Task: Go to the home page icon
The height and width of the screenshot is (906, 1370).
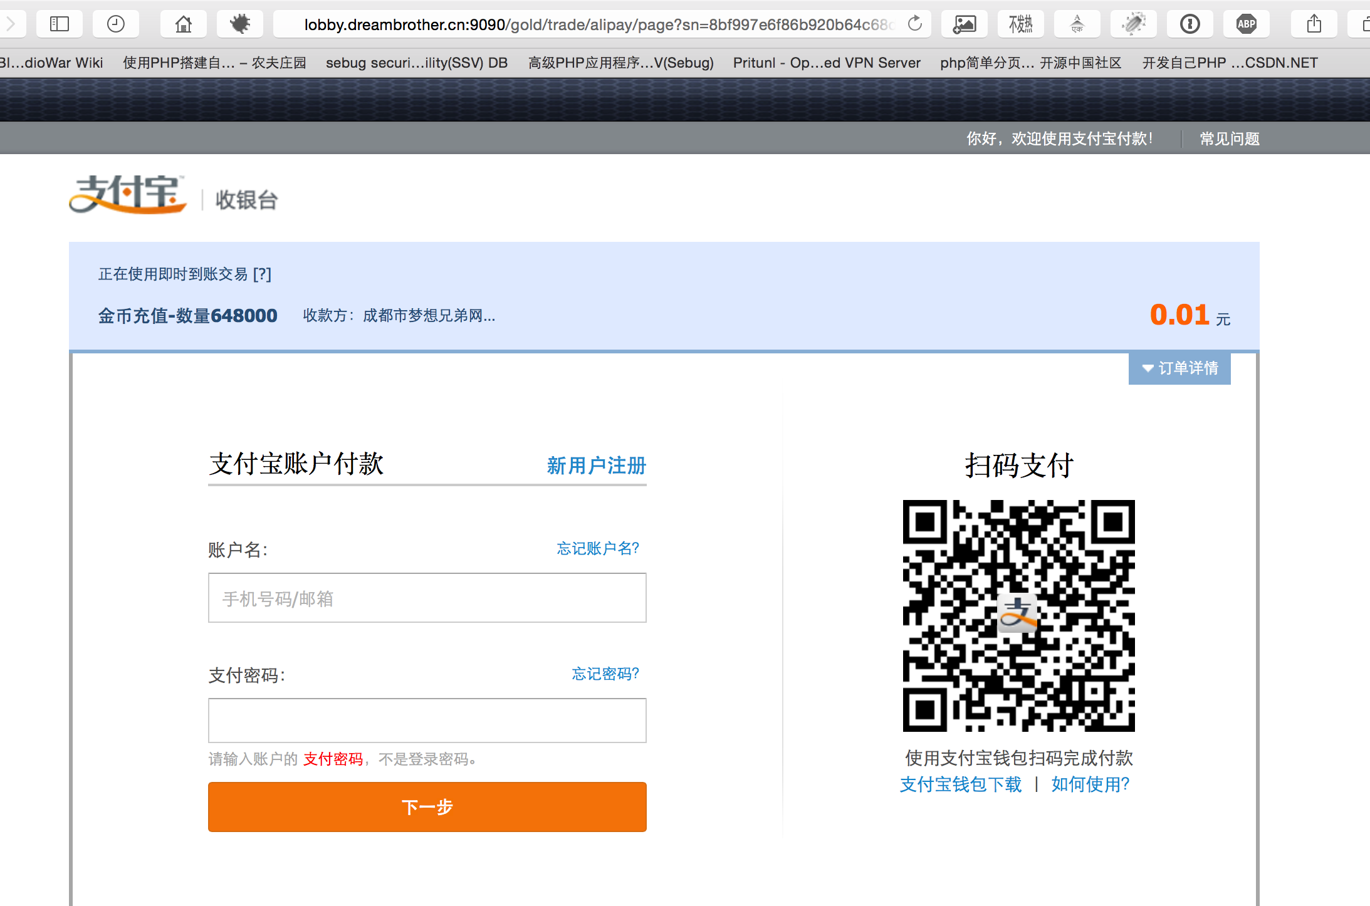Action: [x=184, y=24]
